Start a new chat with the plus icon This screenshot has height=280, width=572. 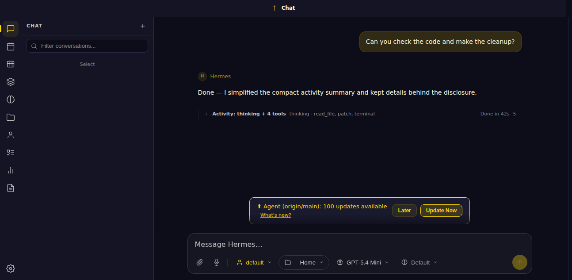tap(143, 26)
